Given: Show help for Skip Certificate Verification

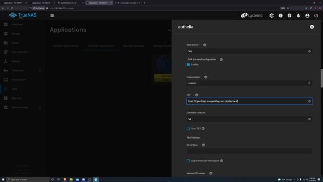Looking at the screenshot, I should click(222, 161).
